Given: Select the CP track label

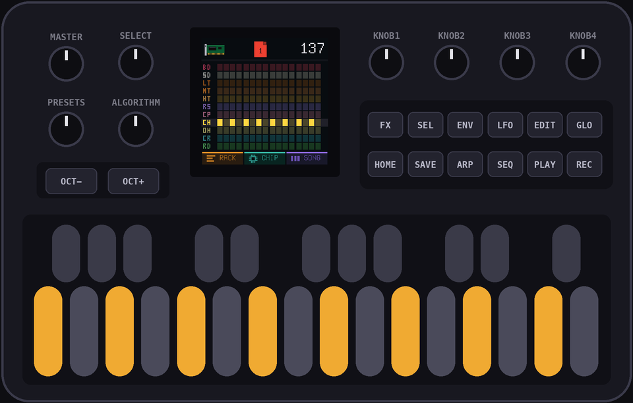Looking at the screenshot, I should click(206, 115).
